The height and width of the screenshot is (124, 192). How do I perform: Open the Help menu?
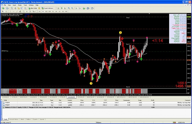click(x=37, y=5)
